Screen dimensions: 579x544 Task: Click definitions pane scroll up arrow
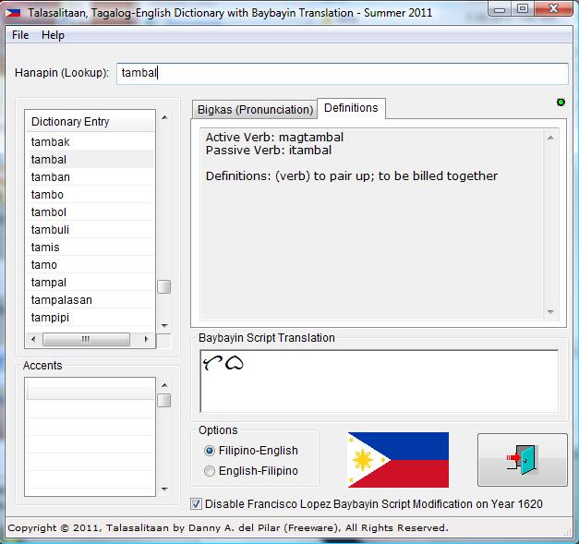[550, 138]
